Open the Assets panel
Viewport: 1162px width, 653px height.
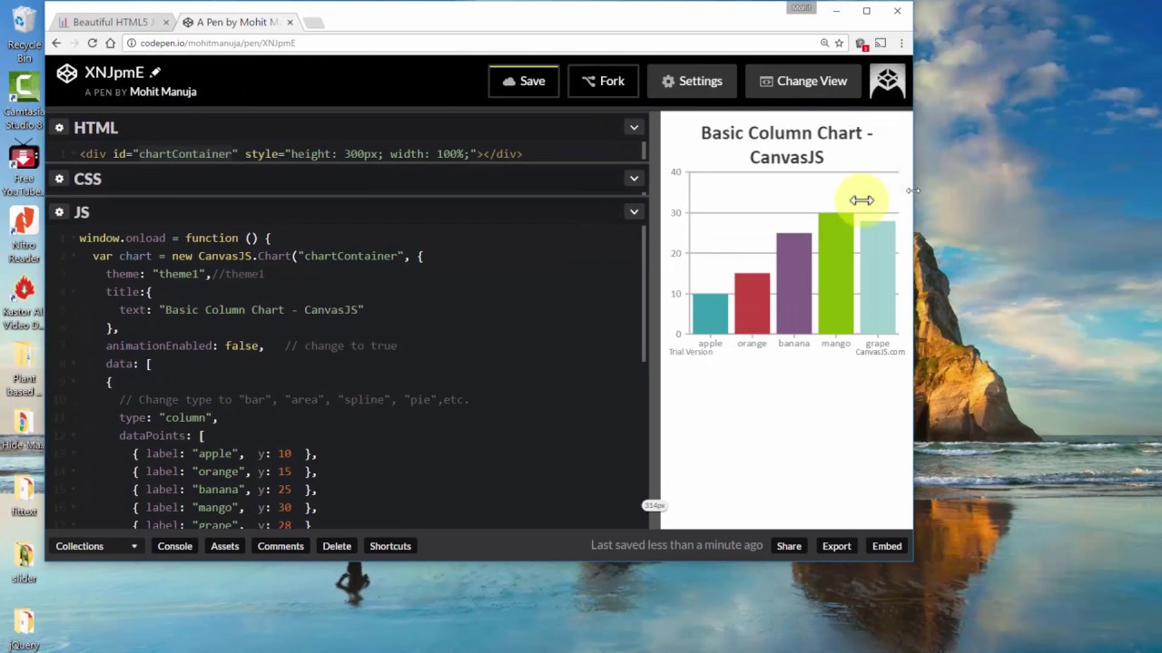pos(224,546)
